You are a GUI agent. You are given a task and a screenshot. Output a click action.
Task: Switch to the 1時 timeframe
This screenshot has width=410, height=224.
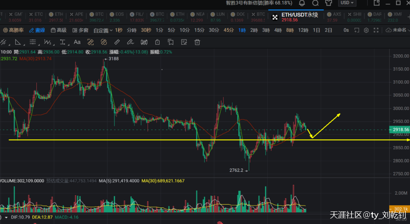pyautogui.click(x=242, y=30)
